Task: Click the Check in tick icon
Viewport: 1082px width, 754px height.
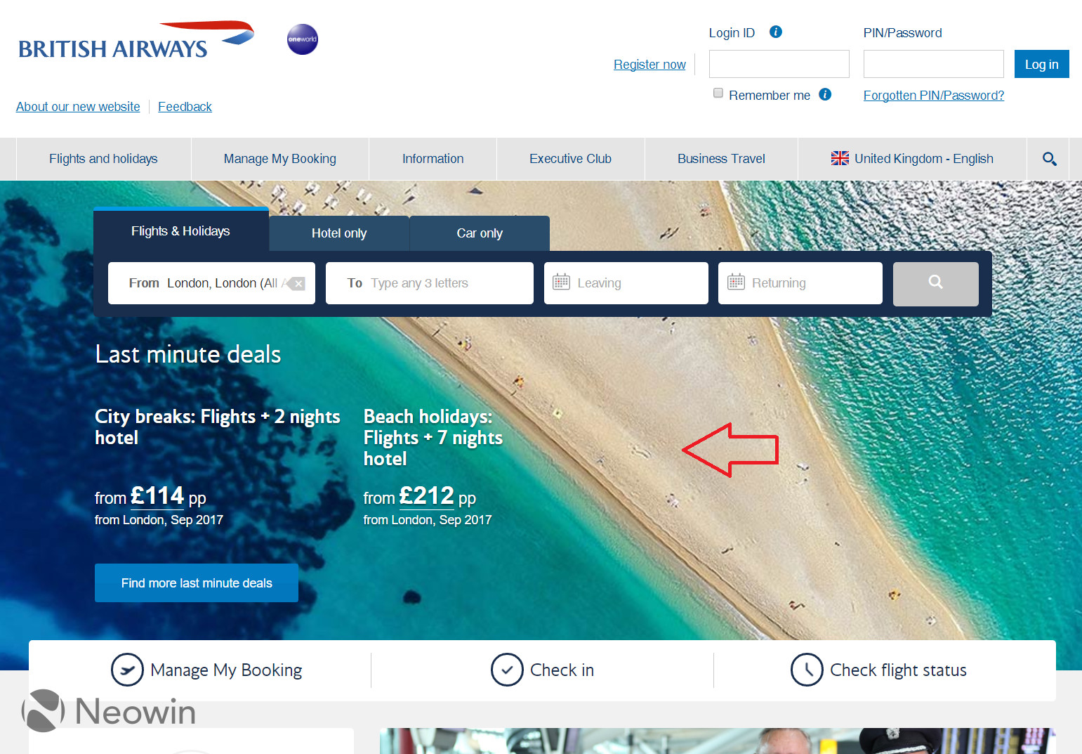Action: [x=507, y=670]
